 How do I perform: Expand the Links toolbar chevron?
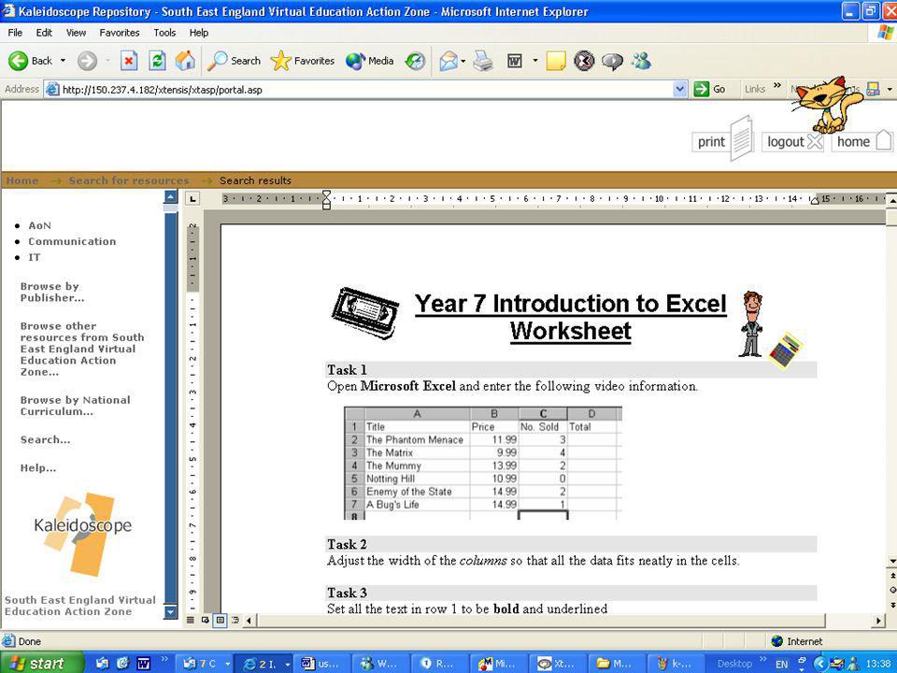coord(776,86)
